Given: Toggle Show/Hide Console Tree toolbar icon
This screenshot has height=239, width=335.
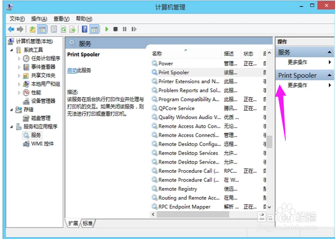Looking at the screenshot, I should pyautogui.click(x=42, y=29).
